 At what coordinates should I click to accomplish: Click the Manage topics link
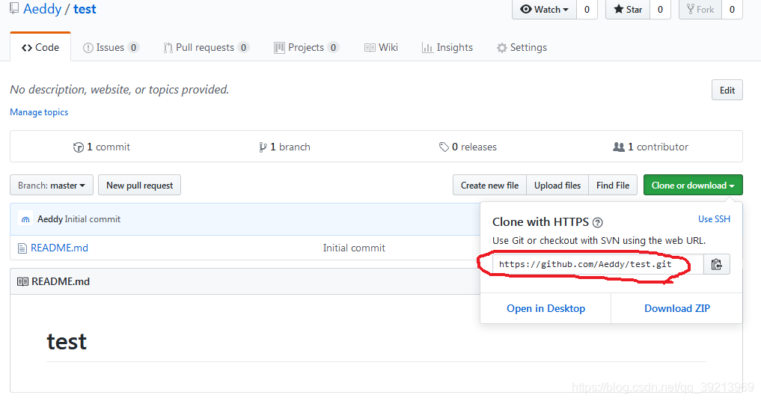(39, 112)
